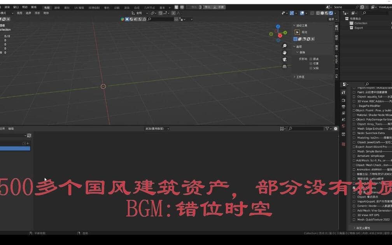392x245 pixels.
Task: Click refresh icon in asset browser library row
Action: pyautogui.click(x=29, y=135)
